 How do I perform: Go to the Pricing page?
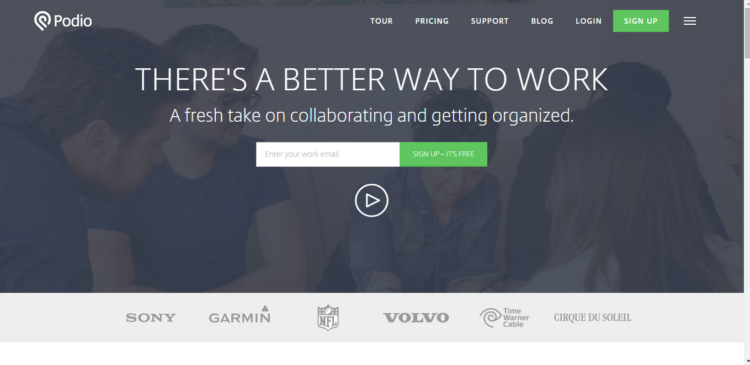pos(432,21)
